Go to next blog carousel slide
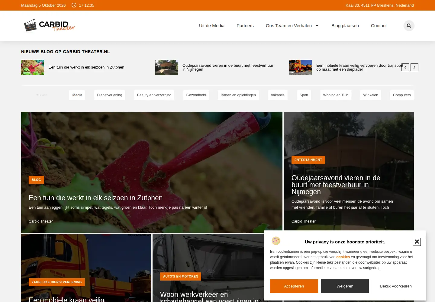This screenshot has height=302, width=435. [414, 67]
